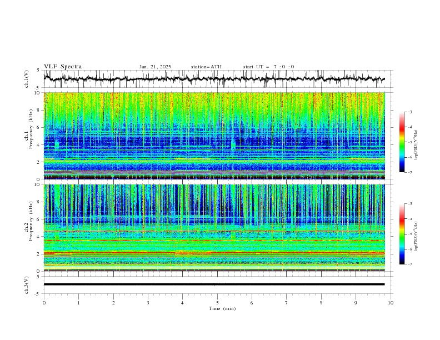Select the ch.2 color bar log(PSD) label

pos(416,236)
